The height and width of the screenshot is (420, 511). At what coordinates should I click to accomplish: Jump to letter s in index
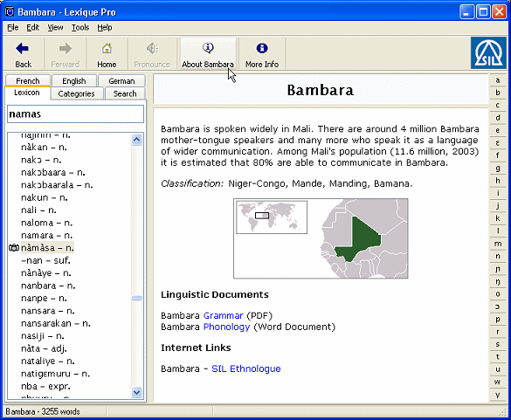click(498, 344)
